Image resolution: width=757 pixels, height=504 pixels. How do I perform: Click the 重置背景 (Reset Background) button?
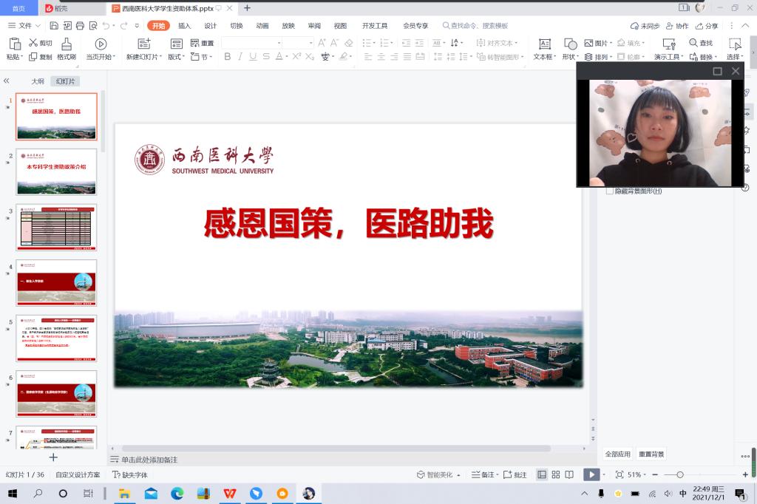(x=651, y=454)
